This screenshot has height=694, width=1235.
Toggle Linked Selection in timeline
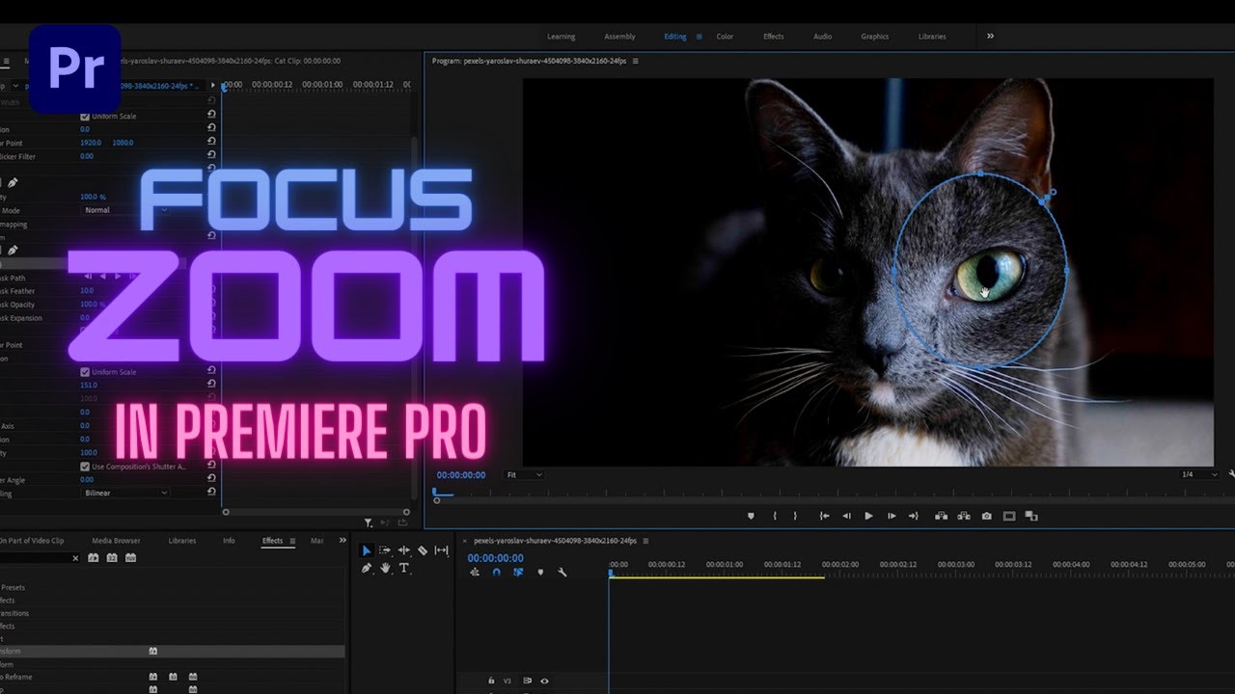click(518, 572)
